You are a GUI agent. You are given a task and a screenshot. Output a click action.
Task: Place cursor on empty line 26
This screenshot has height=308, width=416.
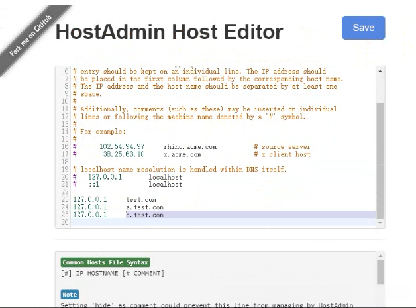223,222
